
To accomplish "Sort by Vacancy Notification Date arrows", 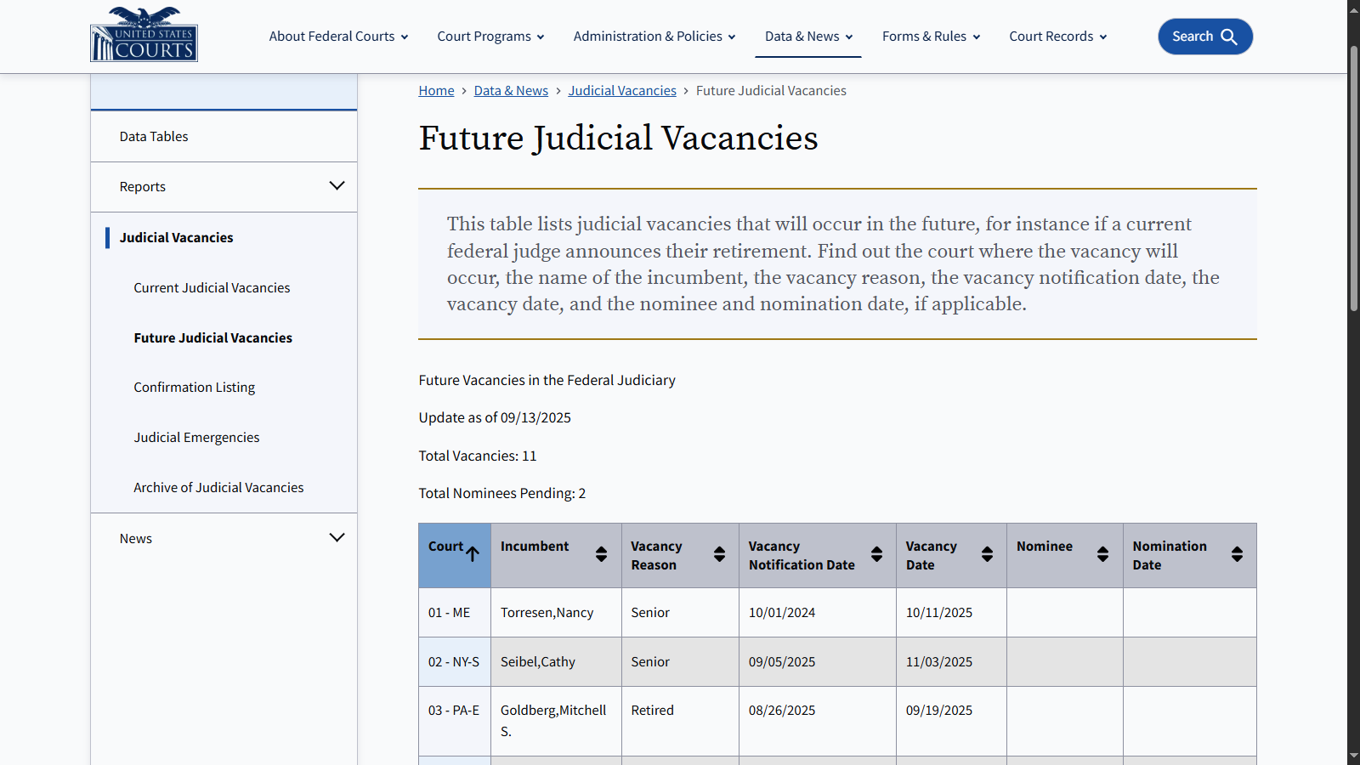I will coord(876,554).
